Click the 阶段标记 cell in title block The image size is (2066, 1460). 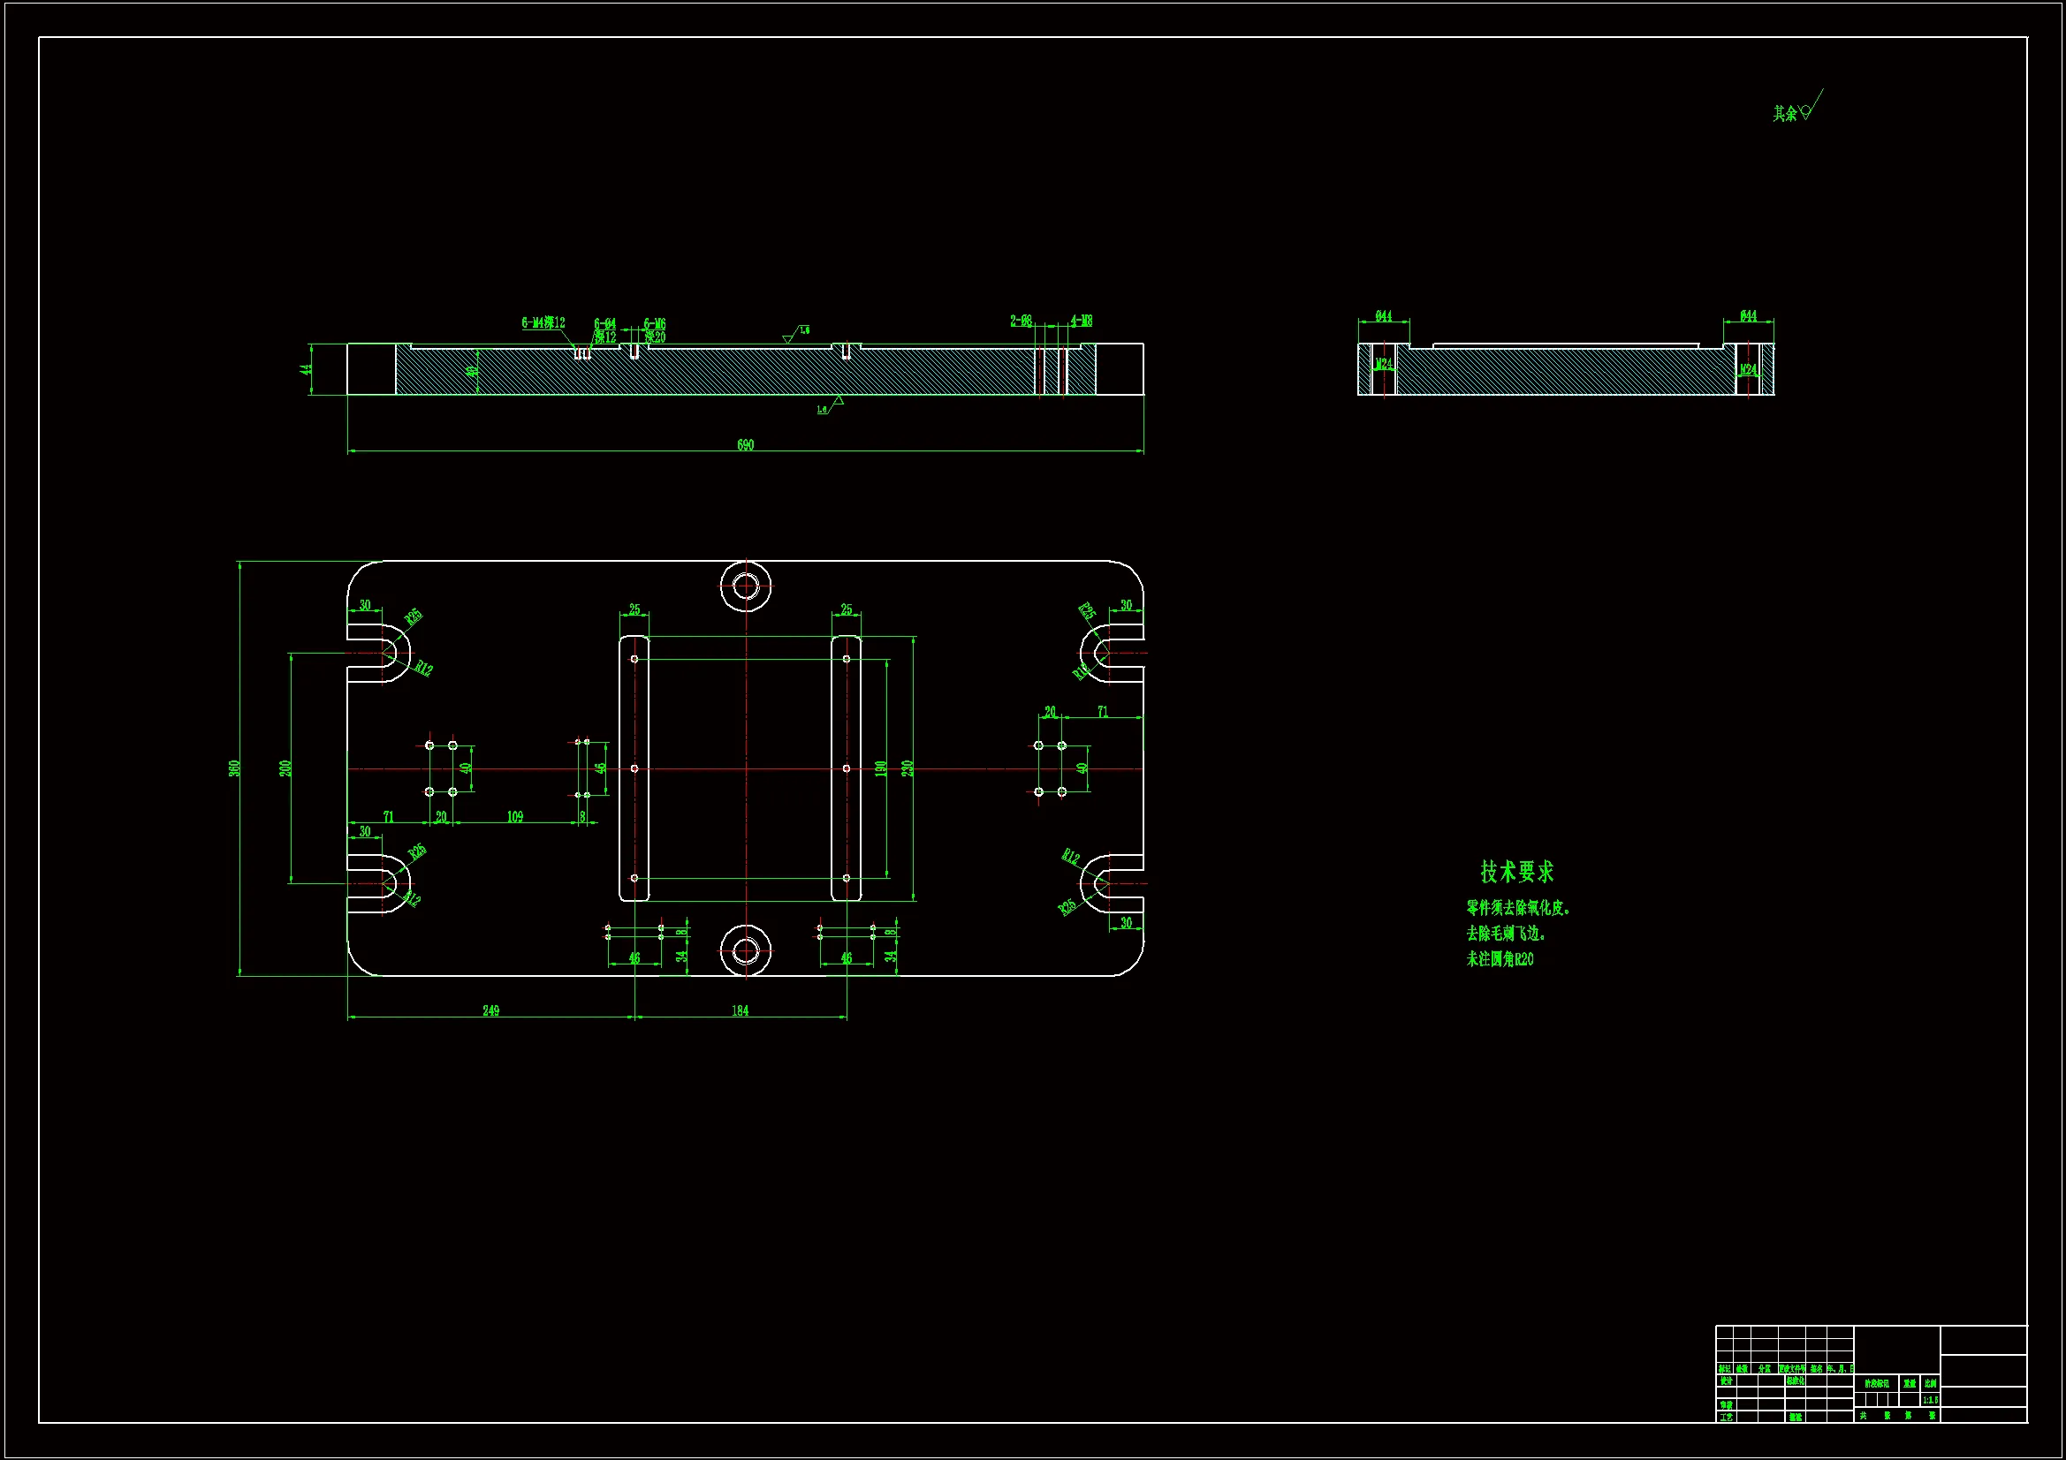(x=1876, y=1383)
